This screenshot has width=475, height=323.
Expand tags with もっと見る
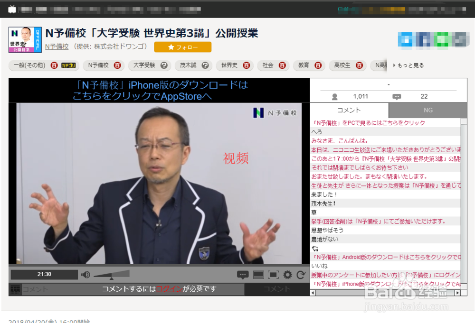[408, 65]
